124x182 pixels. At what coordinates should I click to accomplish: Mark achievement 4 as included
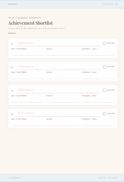(x=104, y=114)
